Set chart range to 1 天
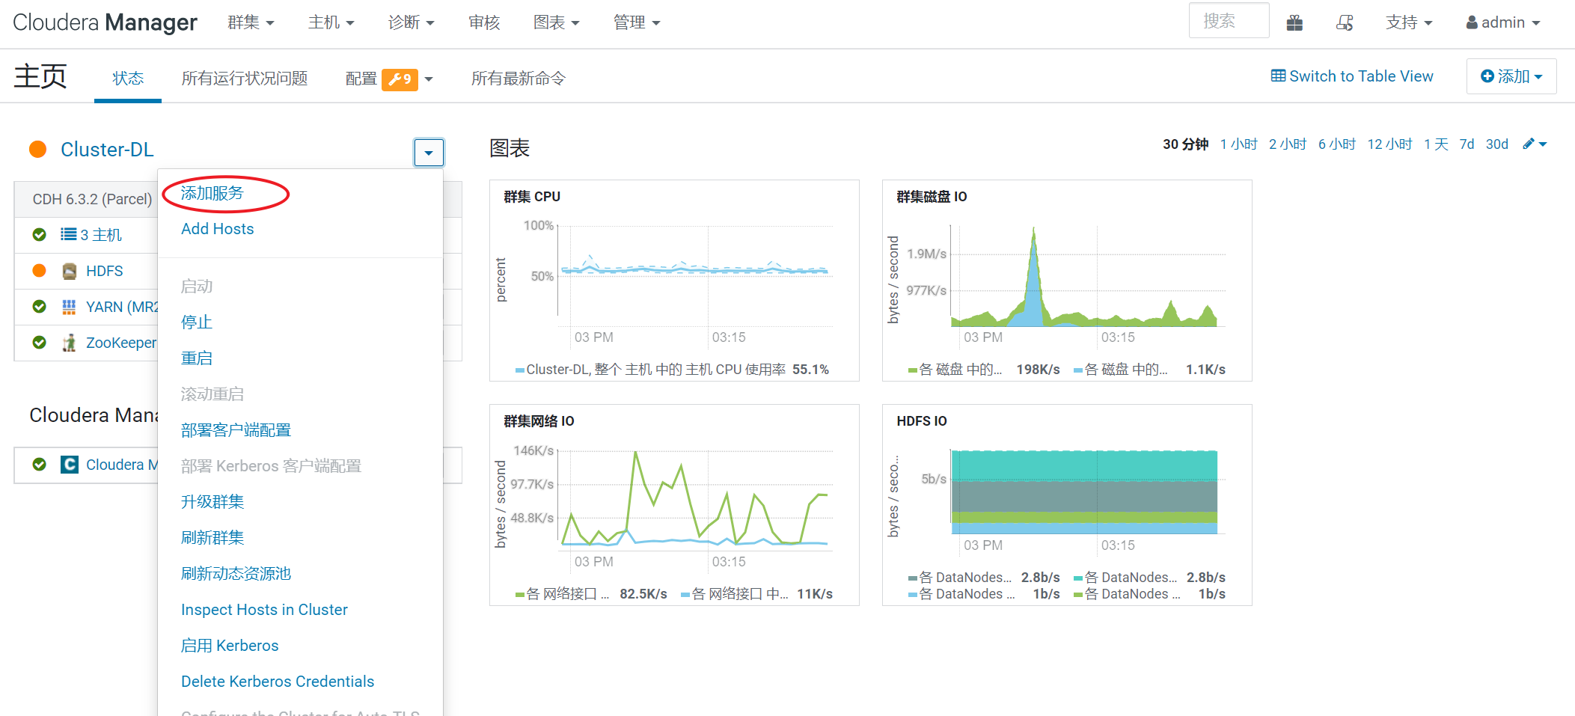This screenshot has width=1575, height=716. (1436, 144)
